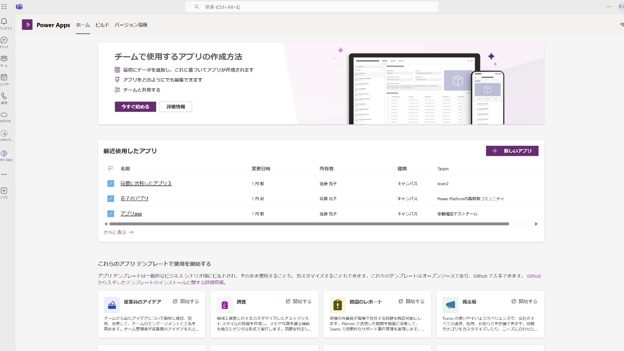Click the 問題のレポート template icon

[337, 305]
